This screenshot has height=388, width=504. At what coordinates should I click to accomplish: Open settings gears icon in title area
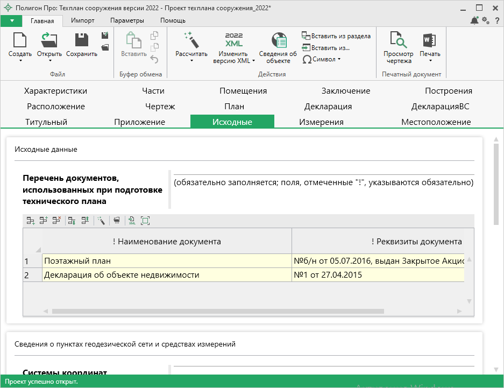485,20
